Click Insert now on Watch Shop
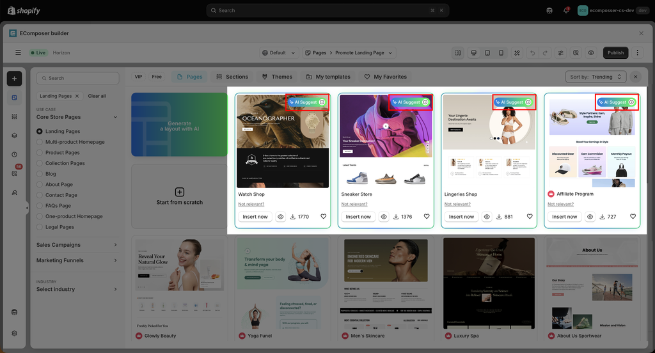 pyautogui.click(x=255, y=217)
